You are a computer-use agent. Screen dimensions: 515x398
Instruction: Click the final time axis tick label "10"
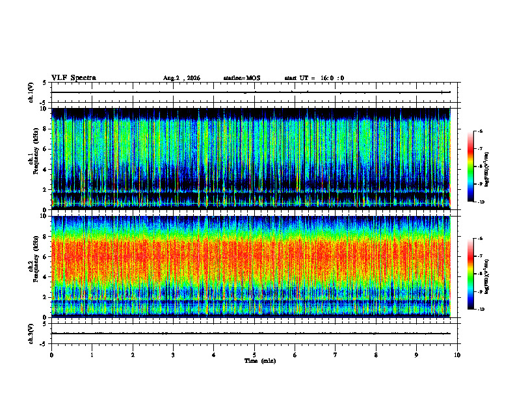[x=457, y=354]
